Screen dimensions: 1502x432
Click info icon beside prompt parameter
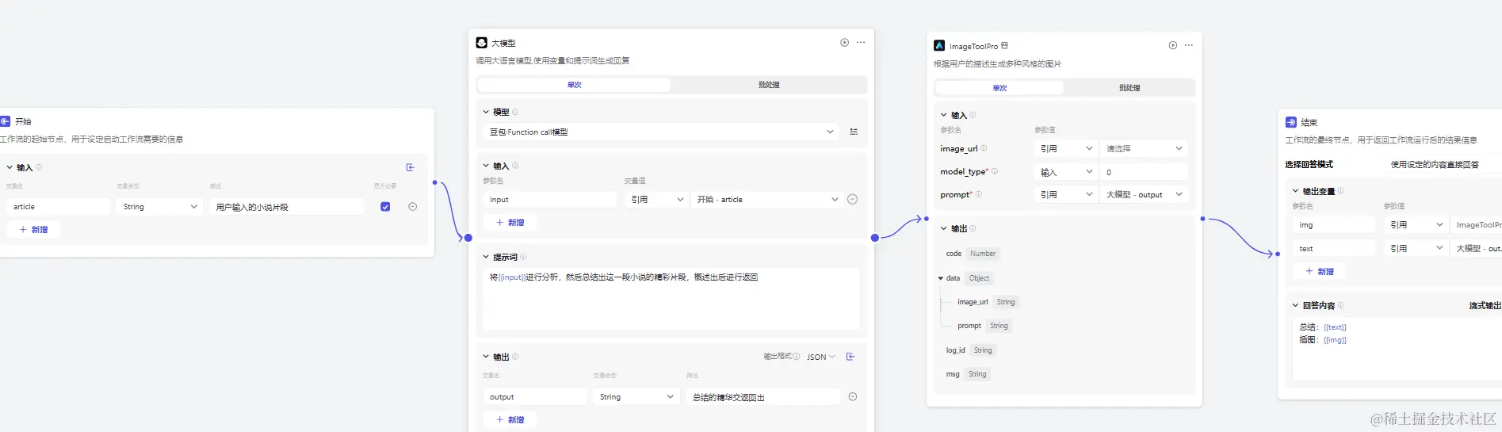click(979, 194)
